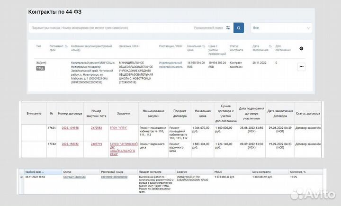The width and height of the screenshot is (341, 206).
Task: Expand the 'Все' filter dropdown
Action: pos(281,28)
